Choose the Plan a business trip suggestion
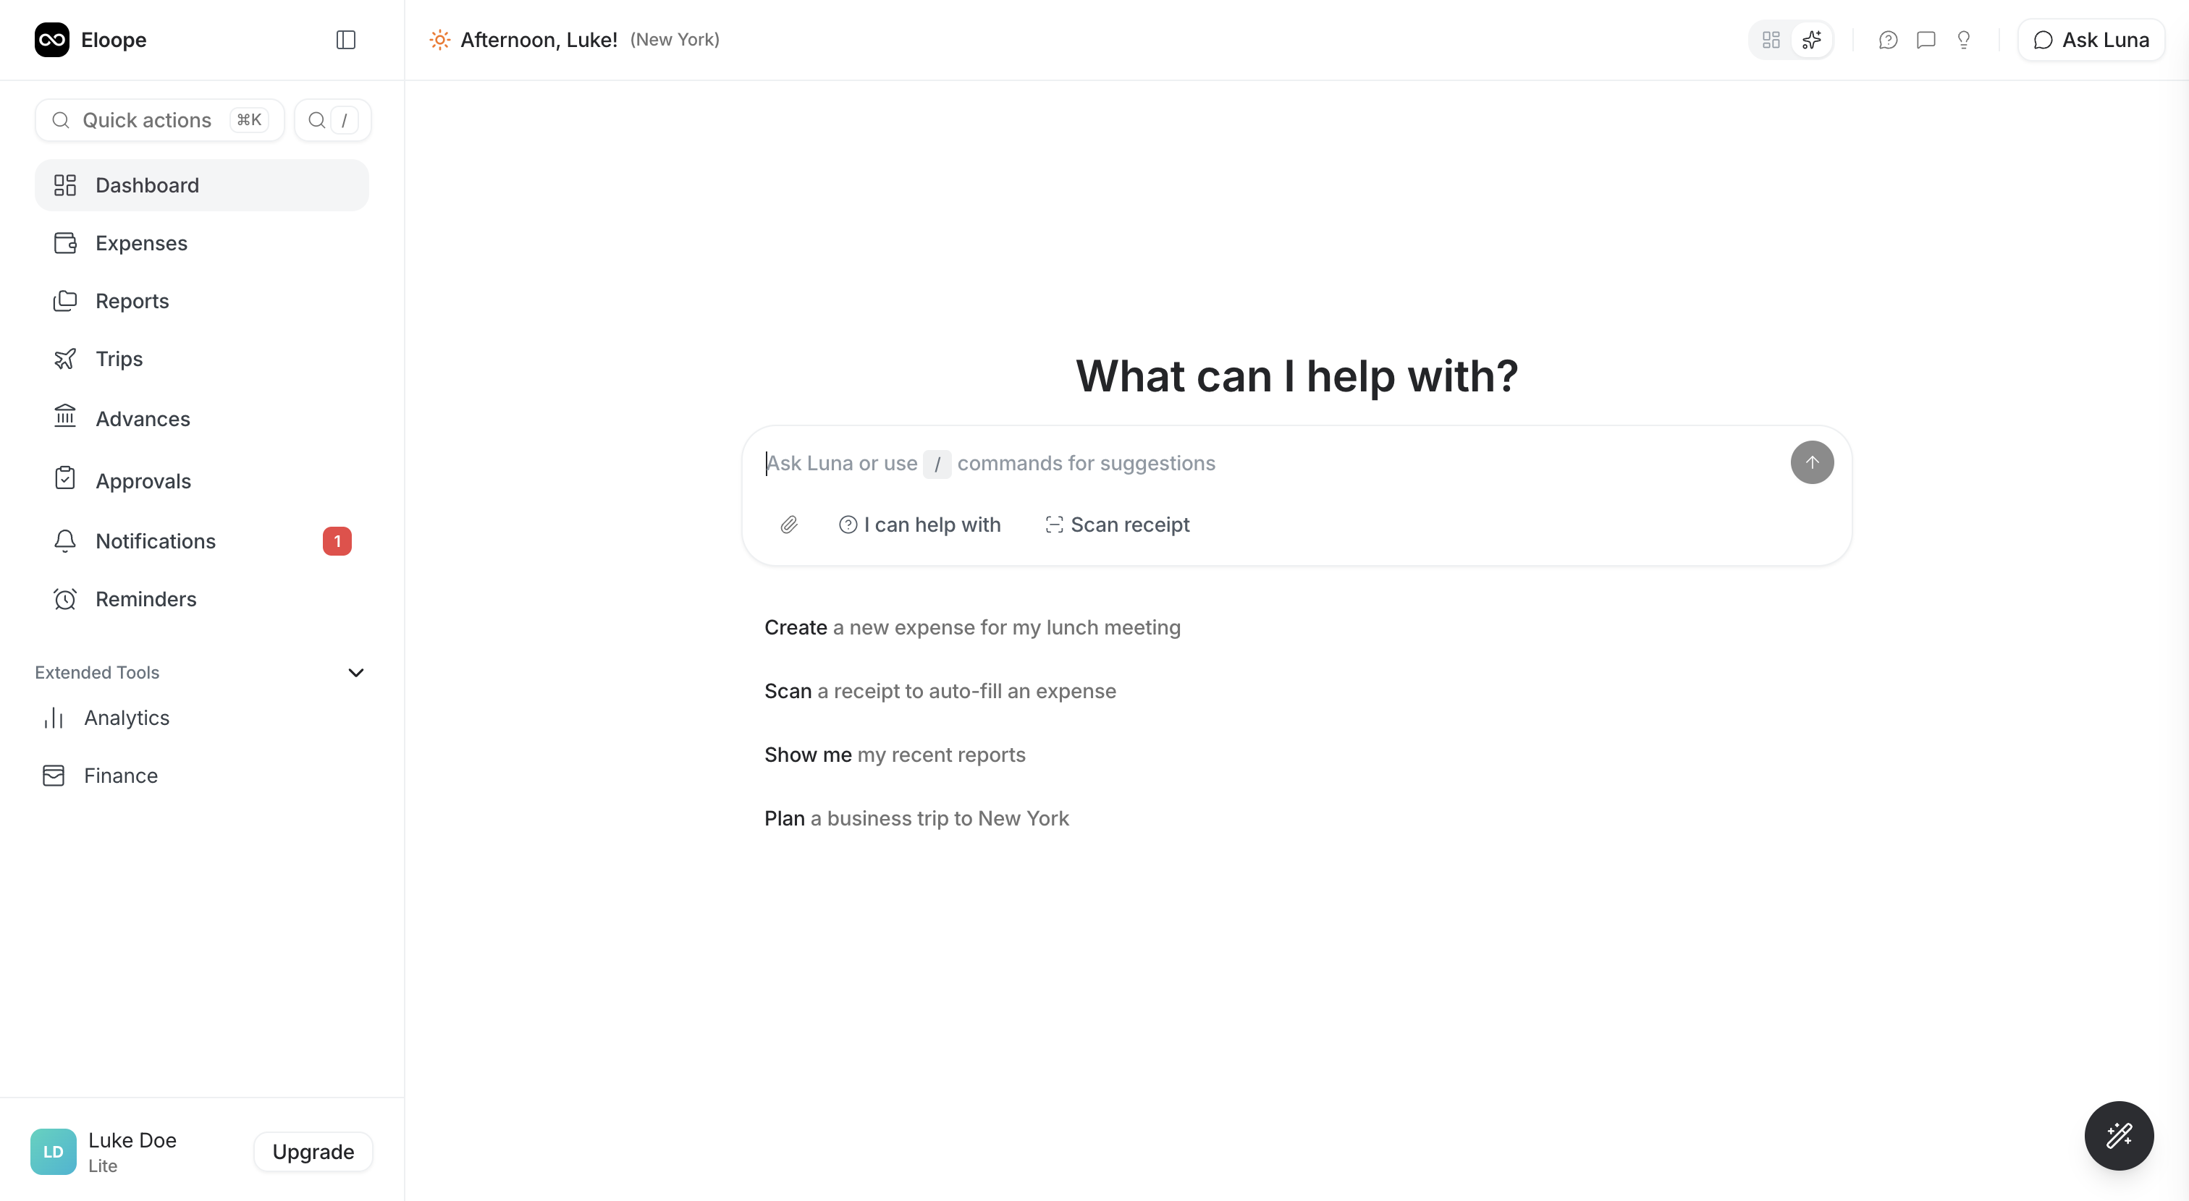This screenshot has height=1201, width=2189. pyautogui.click(x=916, y=818)
